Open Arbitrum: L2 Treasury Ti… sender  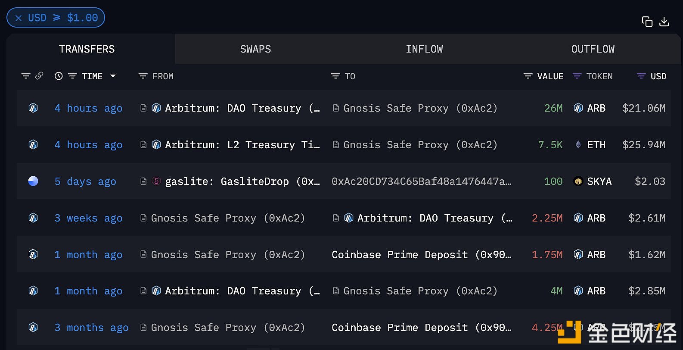tap(242, 145)
